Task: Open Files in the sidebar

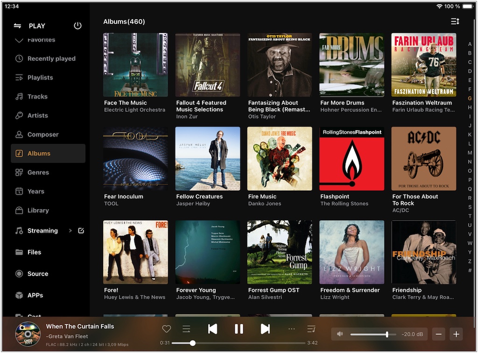Action: [x=48, y=252]
